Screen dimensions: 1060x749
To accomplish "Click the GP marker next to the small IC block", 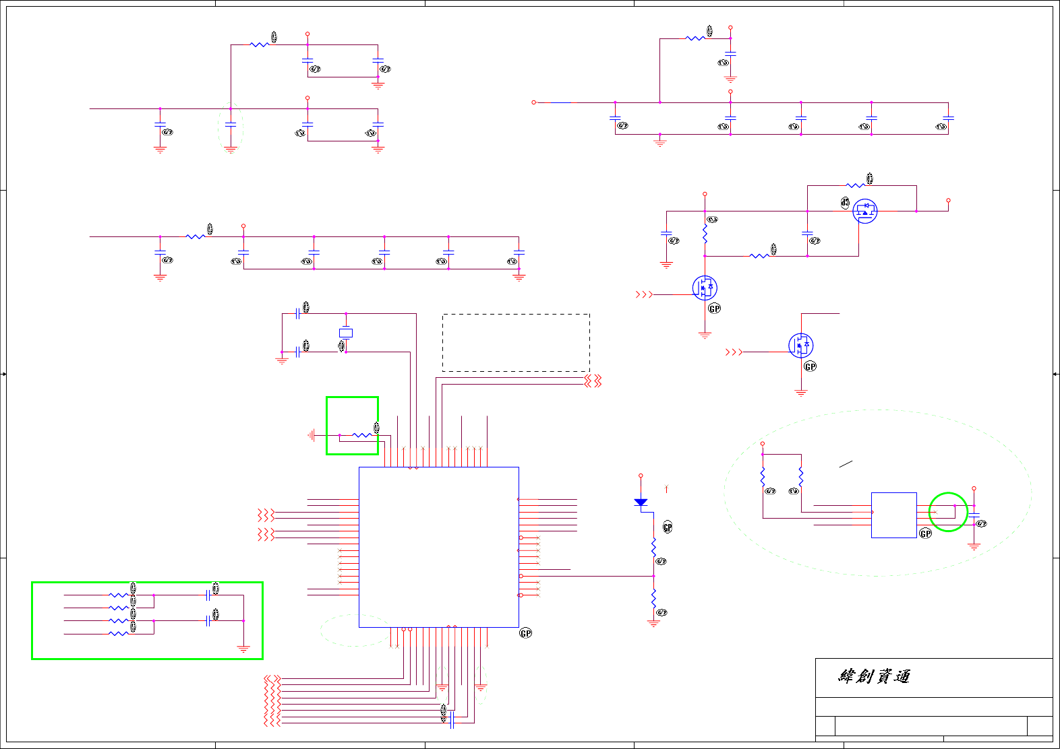I will [x=926, y=533].
